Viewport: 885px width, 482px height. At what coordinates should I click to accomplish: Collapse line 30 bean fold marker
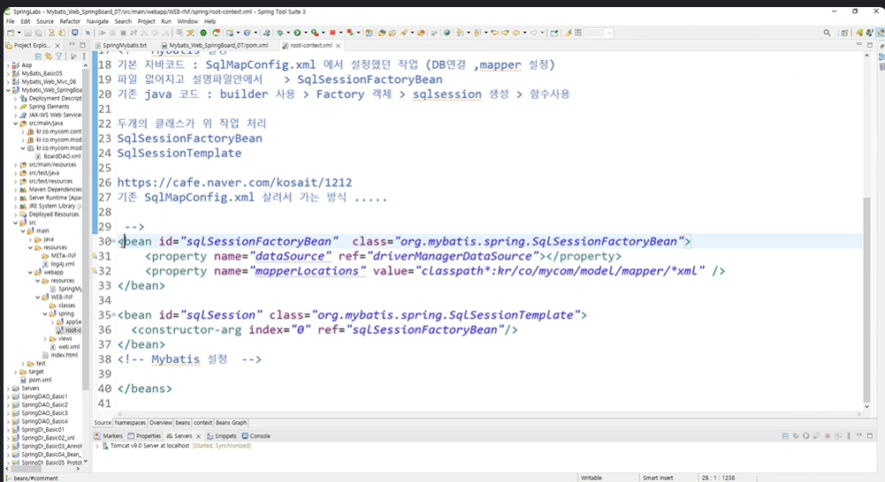pyautogui.click(x=114, y=241)
